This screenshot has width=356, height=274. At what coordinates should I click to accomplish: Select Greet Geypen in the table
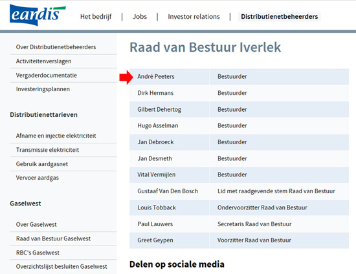[155, 240]
